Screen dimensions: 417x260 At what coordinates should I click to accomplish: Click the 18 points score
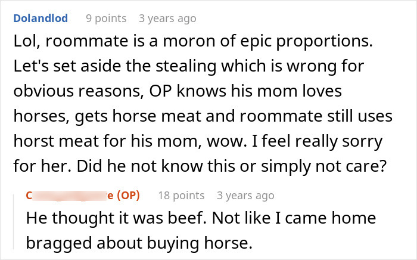coord(181,195)
